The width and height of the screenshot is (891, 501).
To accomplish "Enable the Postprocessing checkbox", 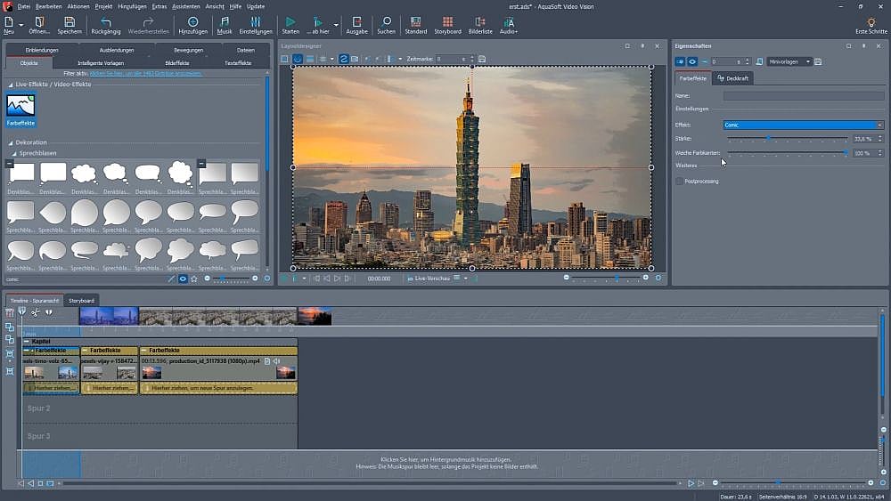I will (680, 182).
